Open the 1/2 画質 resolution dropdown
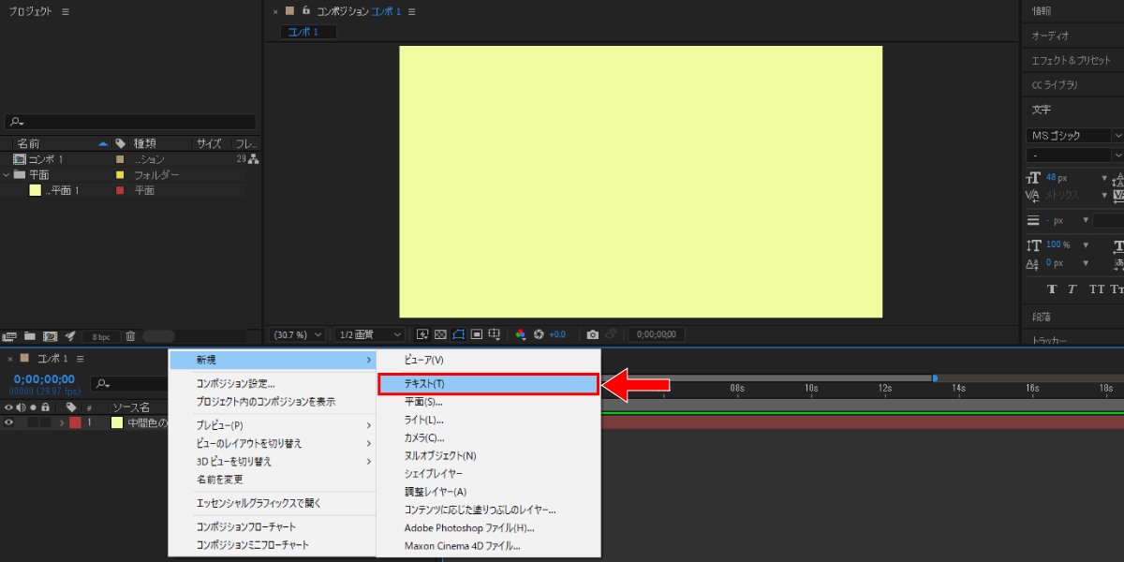The width and height of the screenshot is (1124, 562). (369, 334)
